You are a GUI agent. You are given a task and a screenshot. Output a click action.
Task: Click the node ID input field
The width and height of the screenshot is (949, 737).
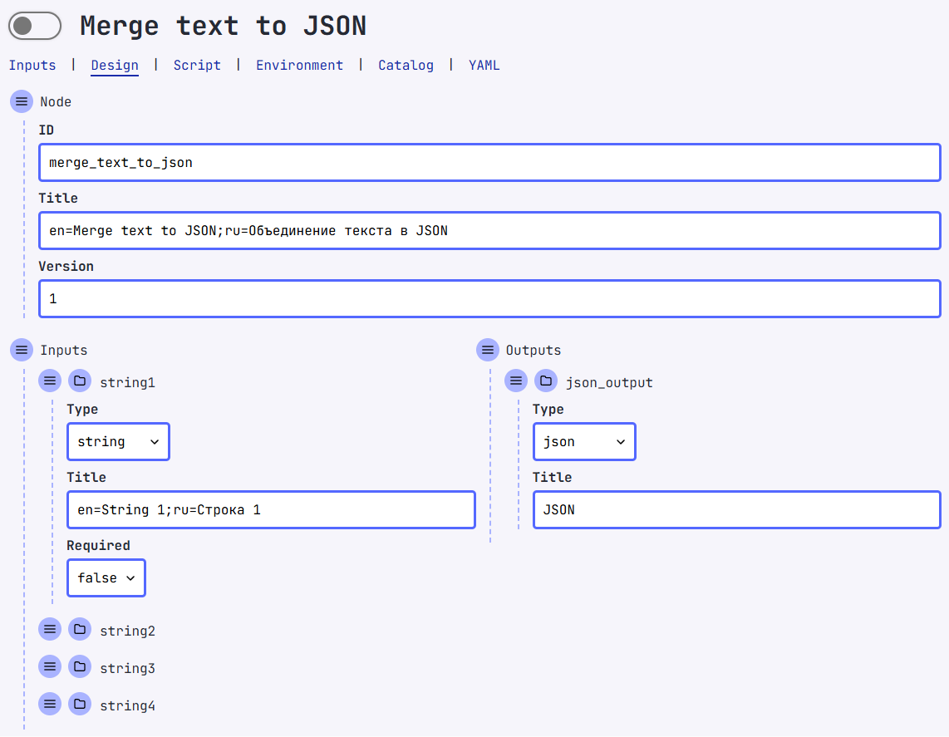point(489,163)
